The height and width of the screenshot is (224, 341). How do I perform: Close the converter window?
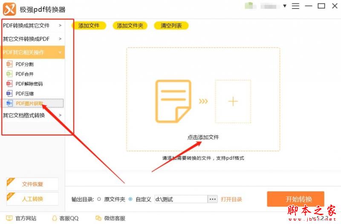pos(335,6)
